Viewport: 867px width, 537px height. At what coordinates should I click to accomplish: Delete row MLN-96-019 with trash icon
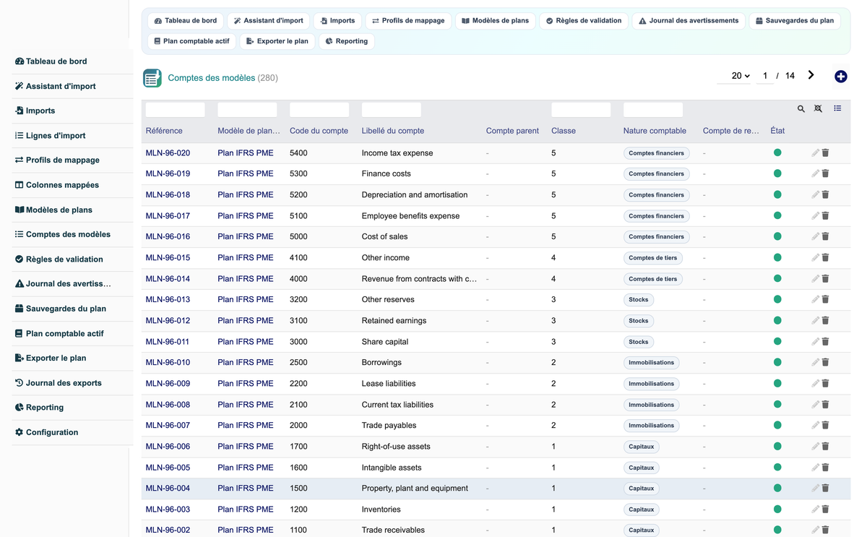(x=825, y=174)
